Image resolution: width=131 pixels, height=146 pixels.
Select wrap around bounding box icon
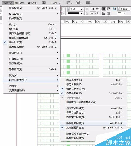pos(109,9)
